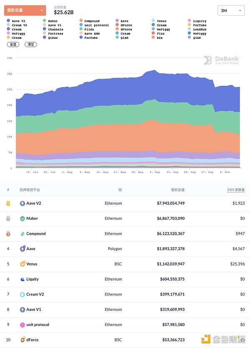Image resolution: width=250 pixels, height=348 pixels.
Task: Click the QiDao legend color dot
Action: [45, 38]
